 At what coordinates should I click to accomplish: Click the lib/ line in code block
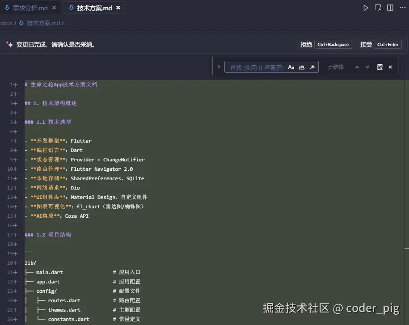coord(30,263)
